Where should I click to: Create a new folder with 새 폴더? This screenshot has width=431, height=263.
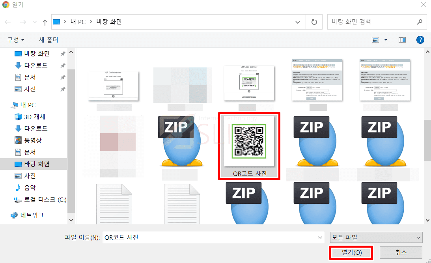tap(49, 40)
